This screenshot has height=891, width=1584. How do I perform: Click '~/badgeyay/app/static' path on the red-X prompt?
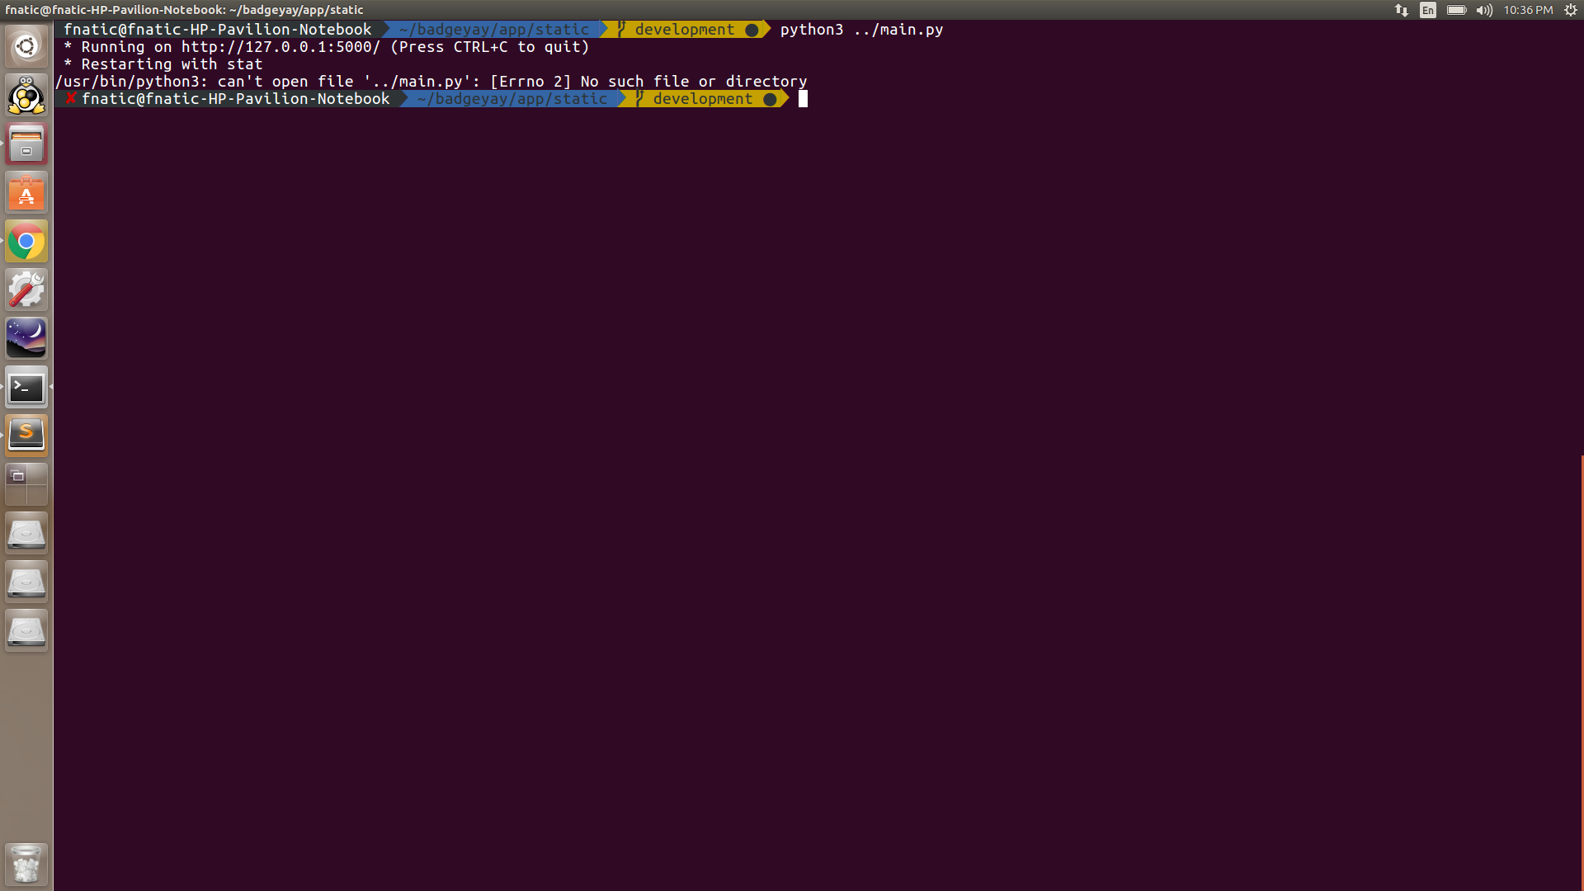[512, 99]
